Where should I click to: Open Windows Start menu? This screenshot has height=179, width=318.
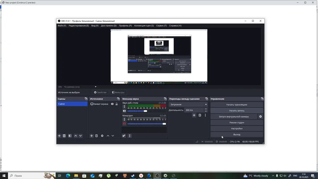coord(4,175)
